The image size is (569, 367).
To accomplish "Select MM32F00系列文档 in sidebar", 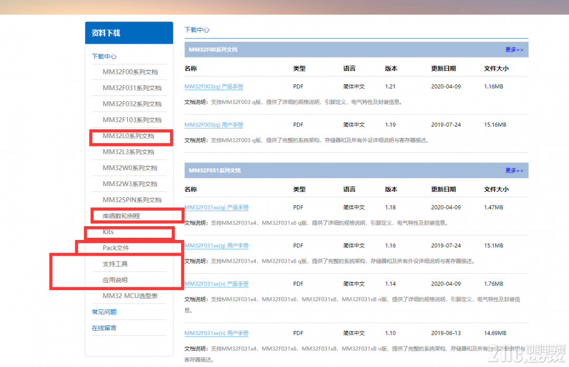I will click(130, 72).
